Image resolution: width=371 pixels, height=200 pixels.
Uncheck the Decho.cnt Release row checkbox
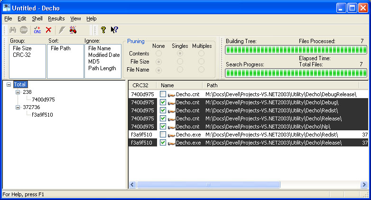click(163, 118)
